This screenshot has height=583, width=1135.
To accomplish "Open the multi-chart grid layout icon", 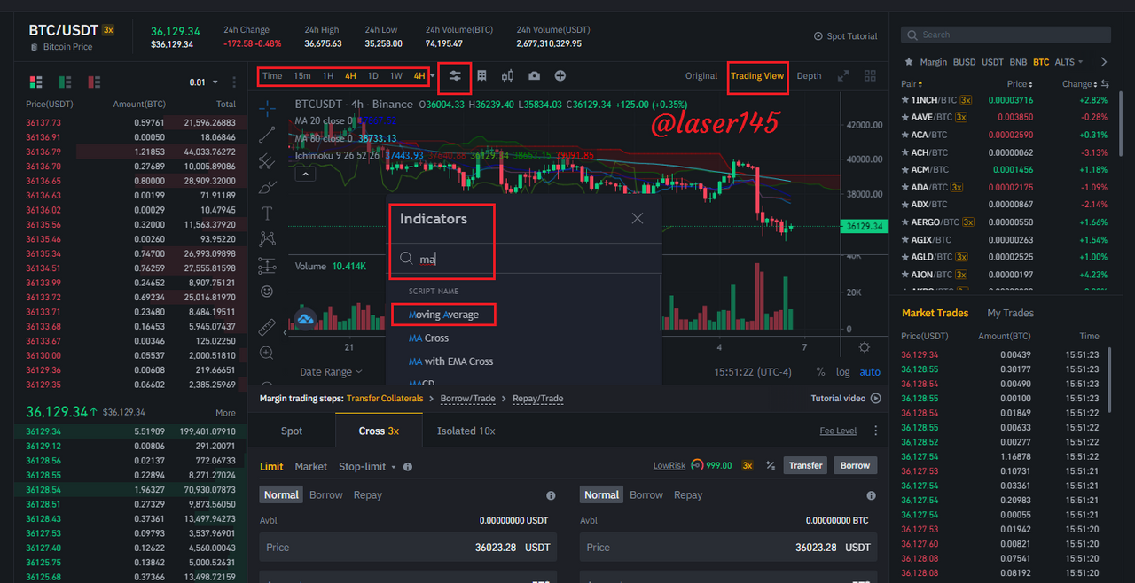I will [x=870, y=76].
